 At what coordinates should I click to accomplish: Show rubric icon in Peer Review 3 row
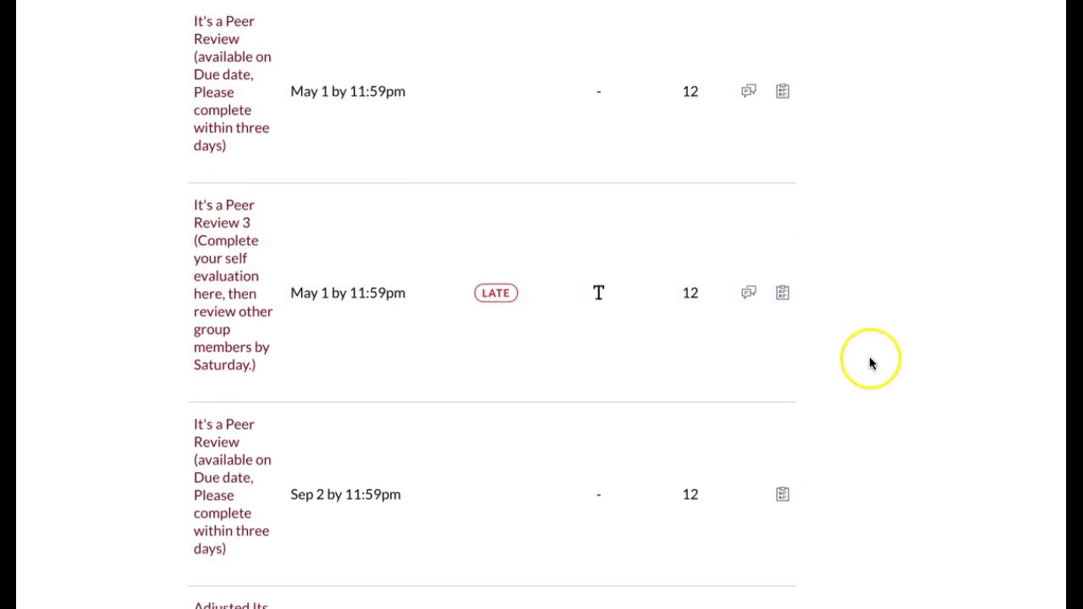coord(783,293)
